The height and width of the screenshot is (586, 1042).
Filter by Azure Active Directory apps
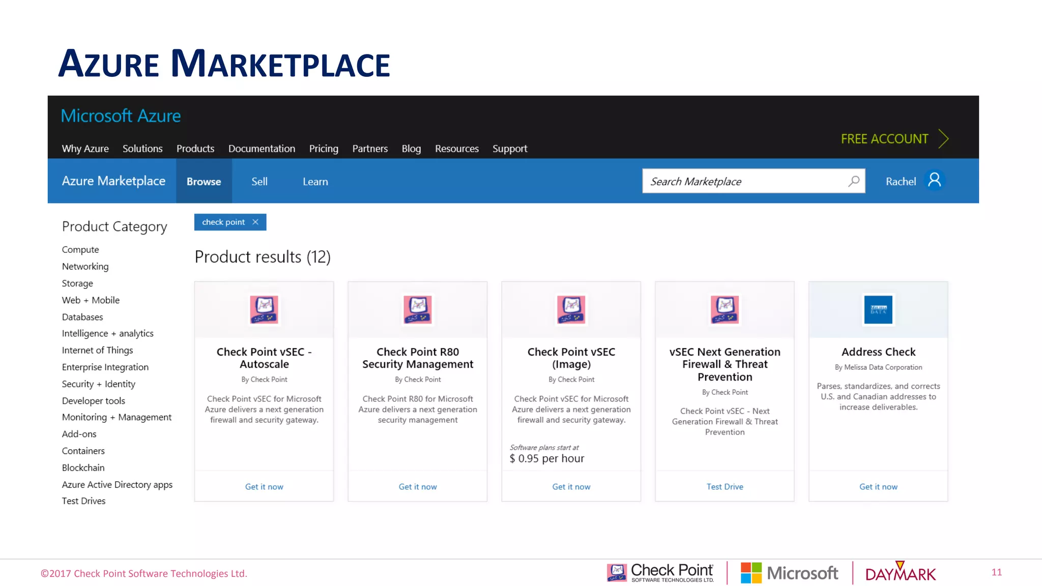click(x=117, y=484)
